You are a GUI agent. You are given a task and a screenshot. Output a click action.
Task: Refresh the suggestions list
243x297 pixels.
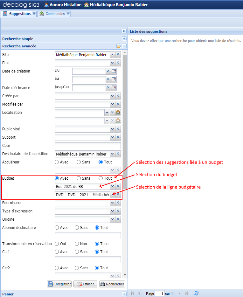[196, 293]
